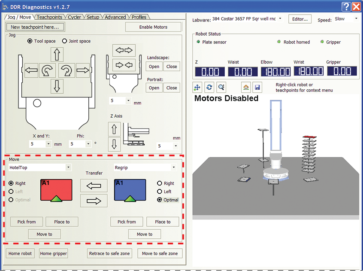
Task: Click the pan/move view icon
Action: pyautogui.click(x=197, y=87)
